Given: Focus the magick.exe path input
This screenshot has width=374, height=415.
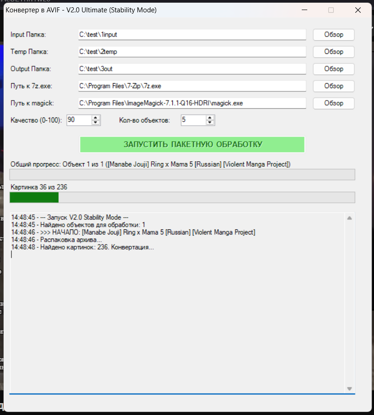Looking at the screenshot, I should 192,103.
